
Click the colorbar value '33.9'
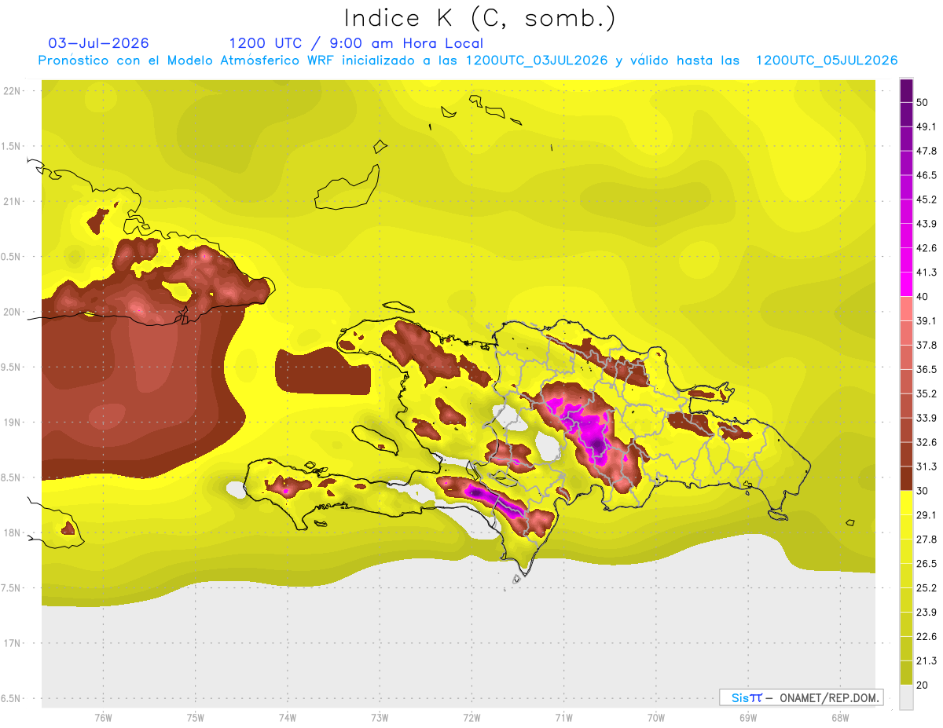(926, 418)
